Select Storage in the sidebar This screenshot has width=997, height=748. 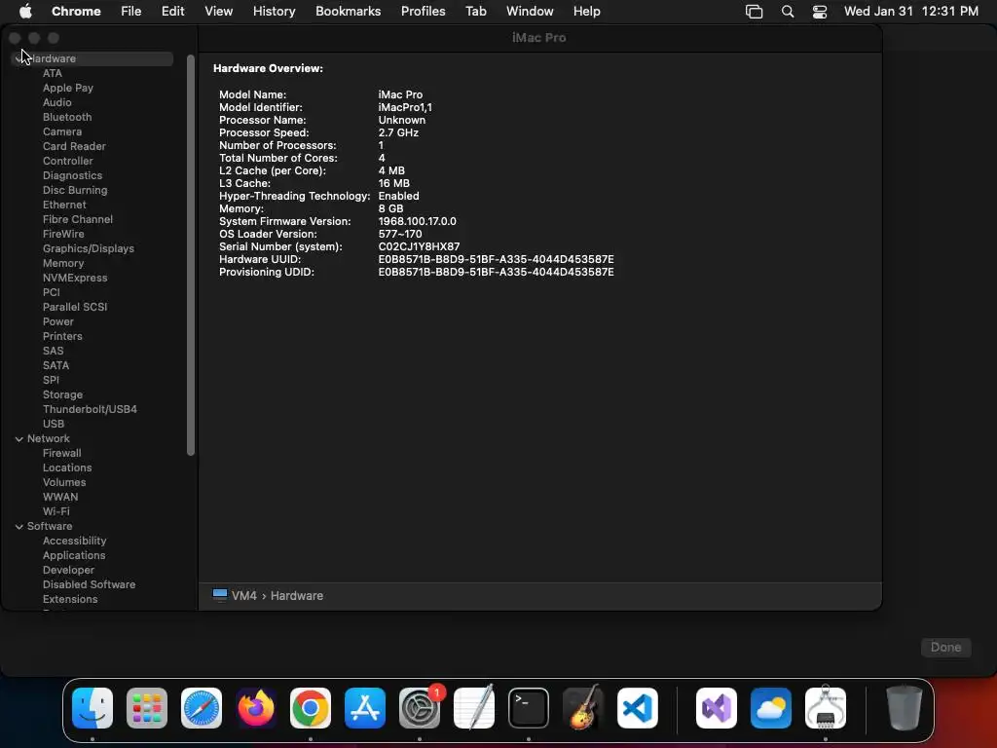click(x=62, y=395)
